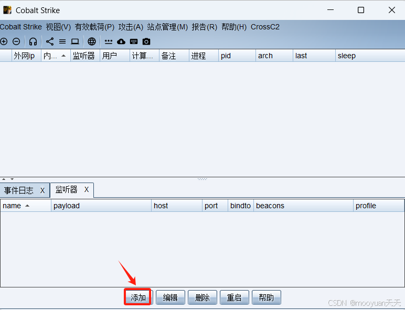This screenshot has width=405, height=310.
Task: Close the 事件日志 tab
Action: coord(42,190)
